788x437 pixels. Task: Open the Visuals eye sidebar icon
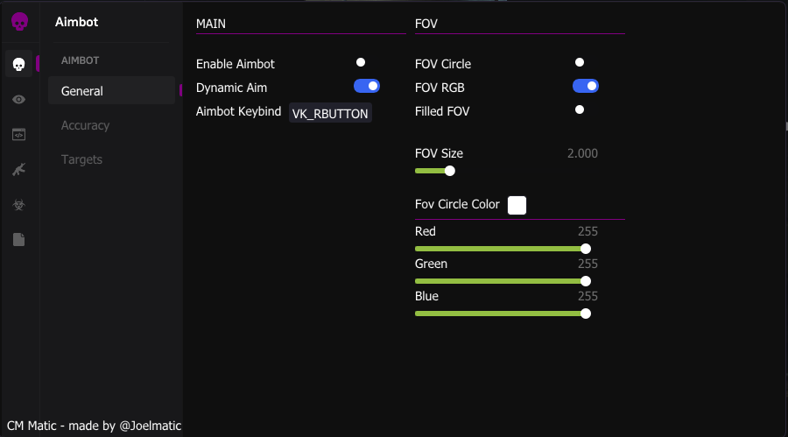[19, 100]
